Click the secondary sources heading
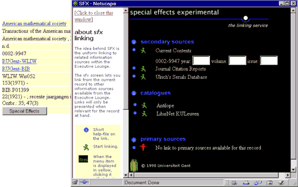The image size is (298, 187). pos(167,42)
